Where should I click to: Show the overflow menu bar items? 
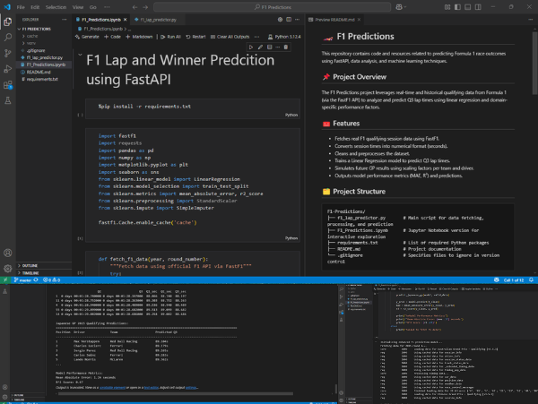click(107, 7)
